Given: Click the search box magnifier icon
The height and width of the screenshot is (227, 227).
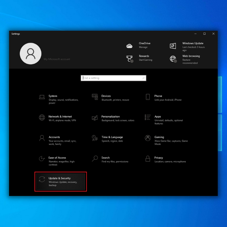Looking at the screenshot, I should point(143,78).
